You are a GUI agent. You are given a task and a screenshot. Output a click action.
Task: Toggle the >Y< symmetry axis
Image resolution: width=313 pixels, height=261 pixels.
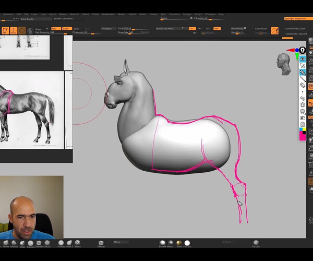point(200,29)
